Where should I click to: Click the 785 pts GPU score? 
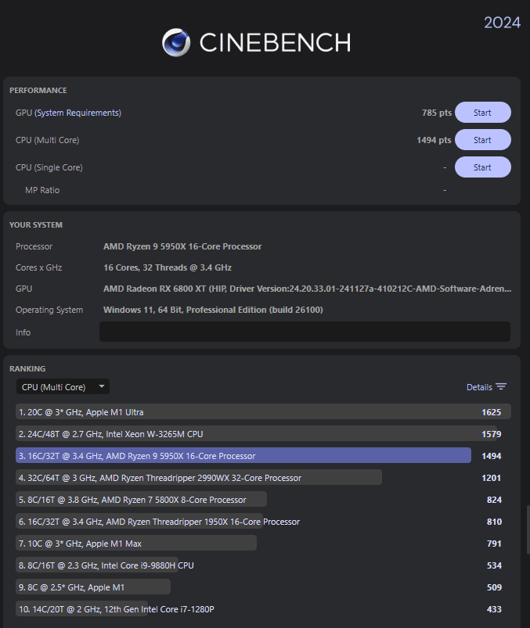point(437,113)
